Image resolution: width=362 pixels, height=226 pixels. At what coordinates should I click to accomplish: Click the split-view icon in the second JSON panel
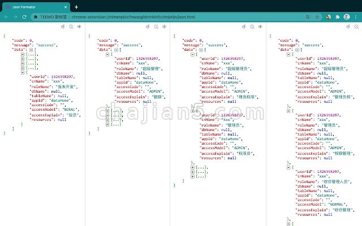(164, 27)
